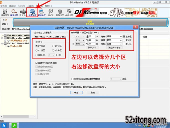Click partition 3 size field showing 17
The height and width of the screenshot is (128, 170).
(x=92, y=44)
